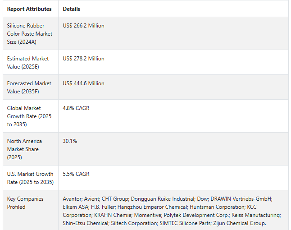Click the 5.5% CAGR value
The height and width of the screenshot is (230, 291).
click(x=76, y=174)
